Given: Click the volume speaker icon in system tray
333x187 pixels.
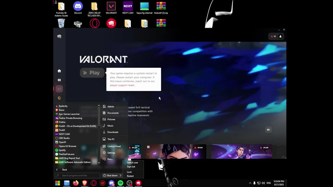Looking at the screenshot, I should coord(263,183).
